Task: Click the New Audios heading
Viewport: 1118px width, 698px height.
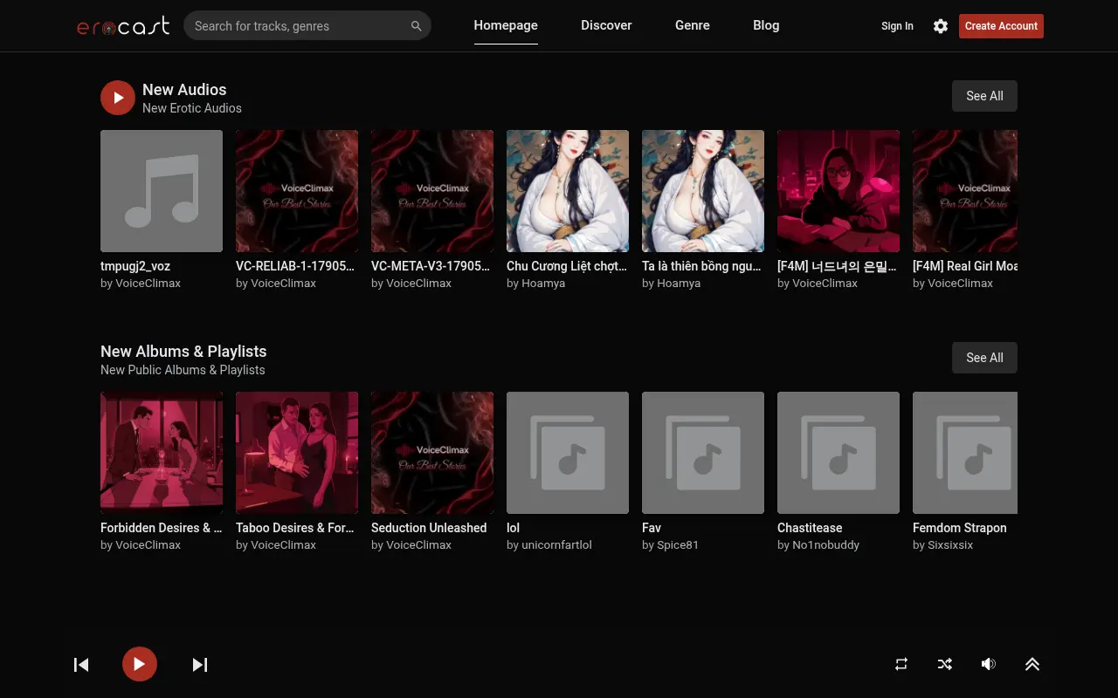Action: click(184, 90)
